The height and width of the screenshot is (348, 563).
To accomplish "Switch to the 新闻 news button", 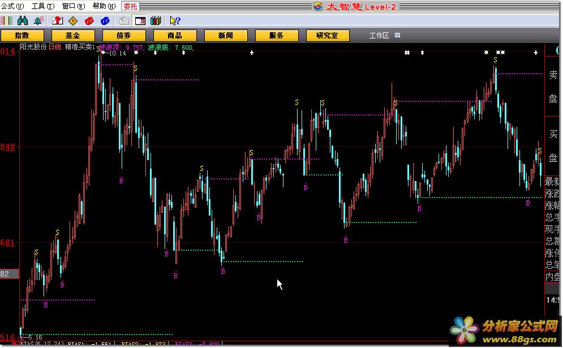I will point(225,36).
